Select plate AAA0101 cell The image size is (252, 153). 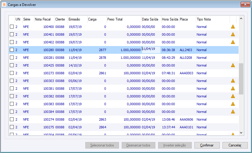pos(186,127)
